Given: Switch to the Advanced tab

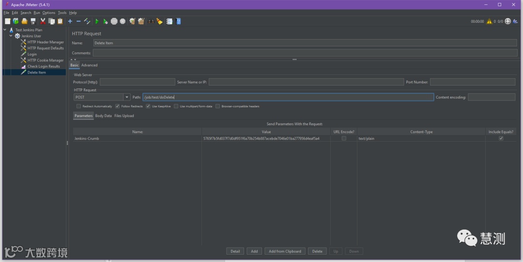Looking at the screenshot, I should [90, 65].
